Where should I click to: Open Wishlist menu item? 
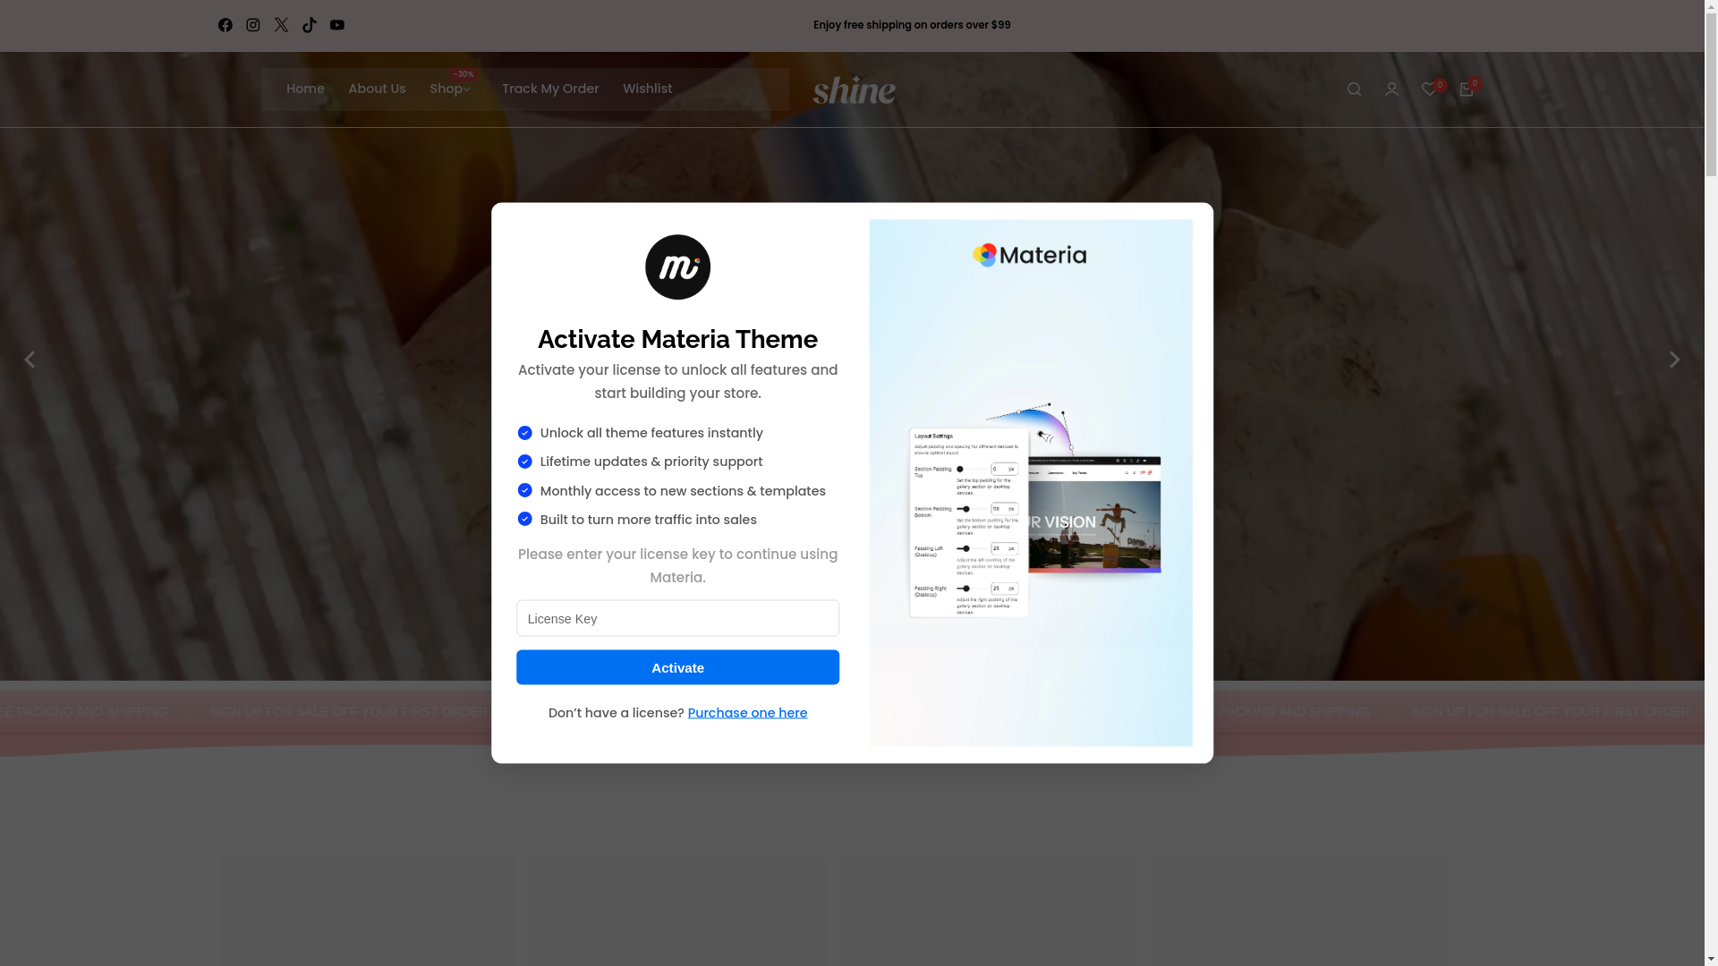tap(648, 89)
